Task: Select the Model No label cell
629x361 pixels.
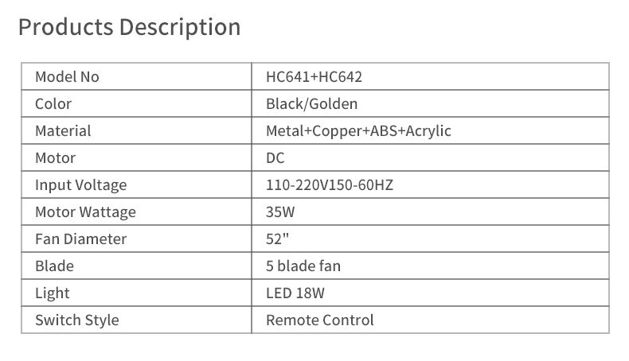Action: pos(136,76)
